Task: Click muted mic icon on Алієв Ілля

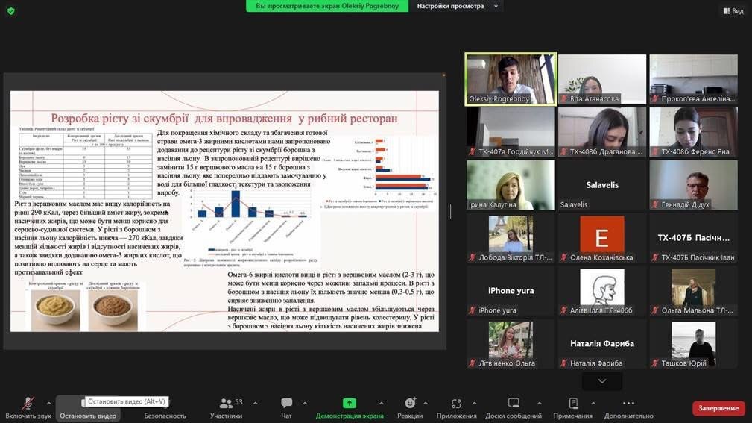Action: click(564, 310)
